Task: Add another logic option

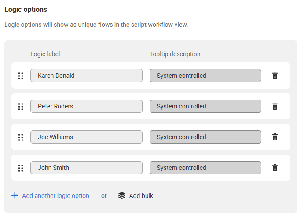Action: pos(55,196)
